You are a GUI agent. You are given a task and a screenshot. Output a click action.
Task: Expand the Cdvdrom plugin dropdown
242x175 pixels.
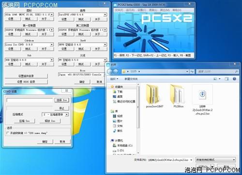52,44
